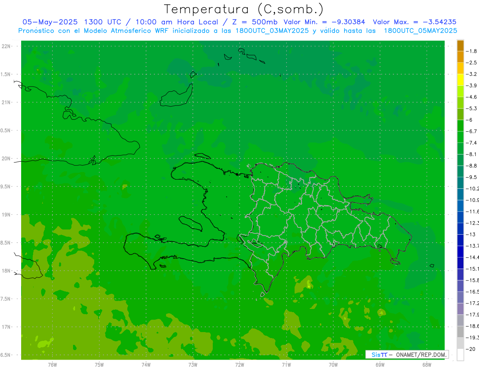This screenshot has height=370, width=479.
Task: Click the "17N" latitude axis label
Action: click(6, 327)
